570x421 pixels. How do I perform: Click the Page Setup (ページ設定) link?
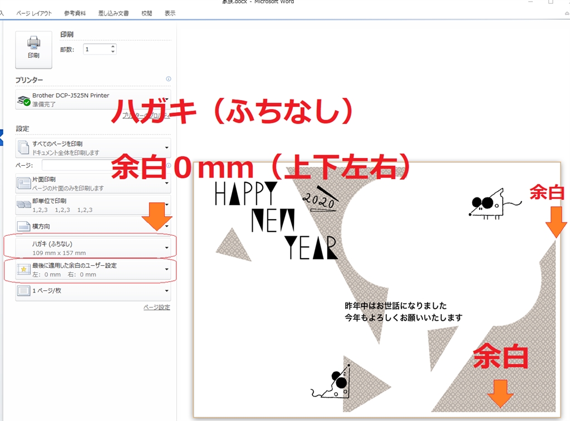156,308
